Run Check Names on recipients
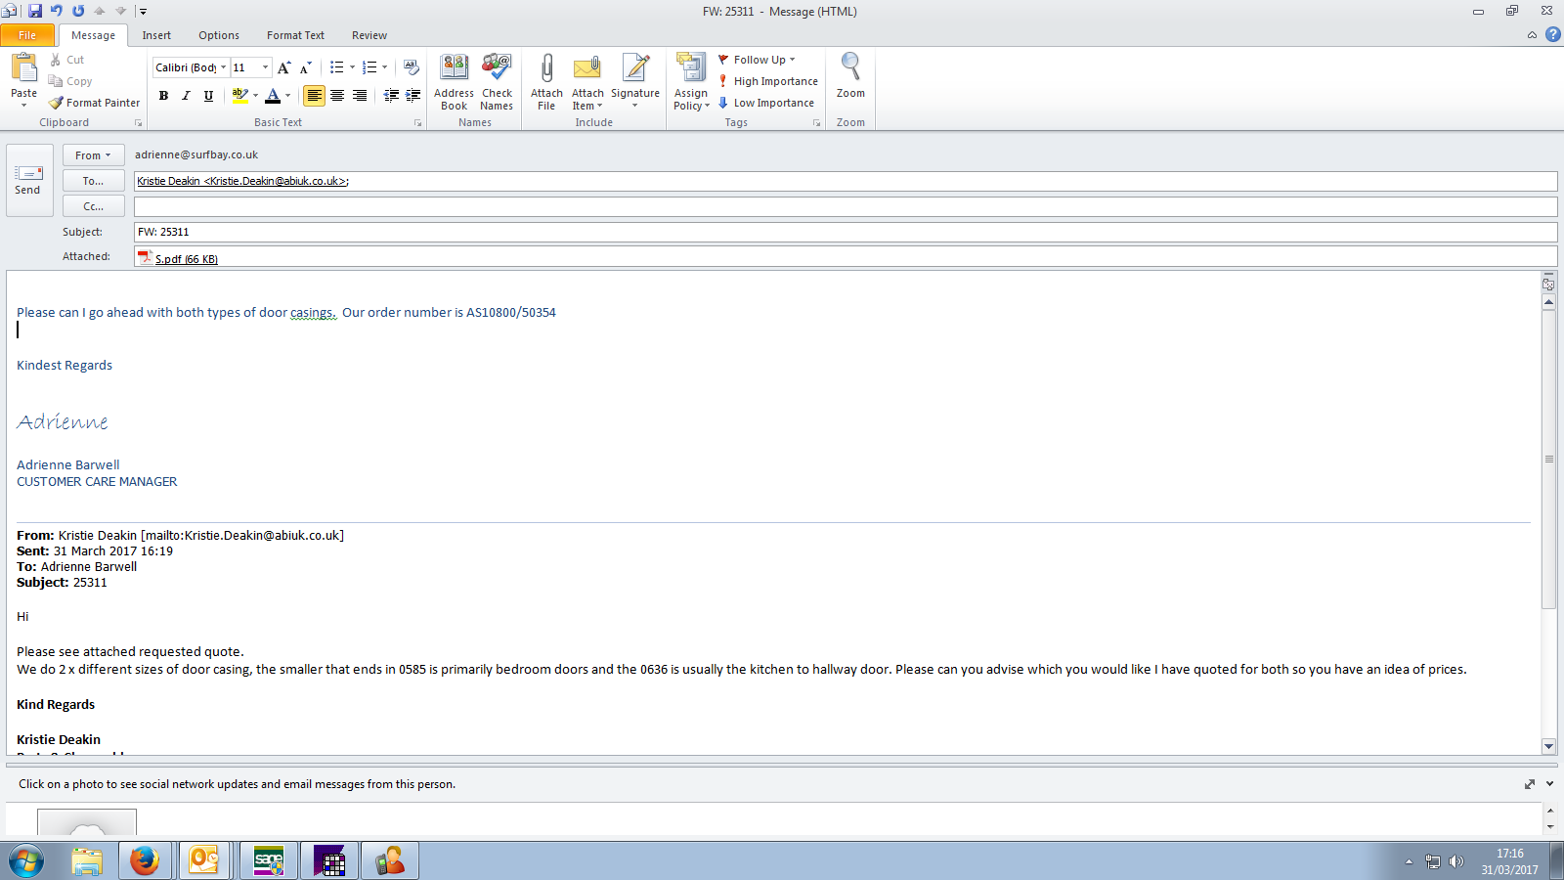Image resolution: width=1564 pixels, height=880 pixels. pos(497,82)
